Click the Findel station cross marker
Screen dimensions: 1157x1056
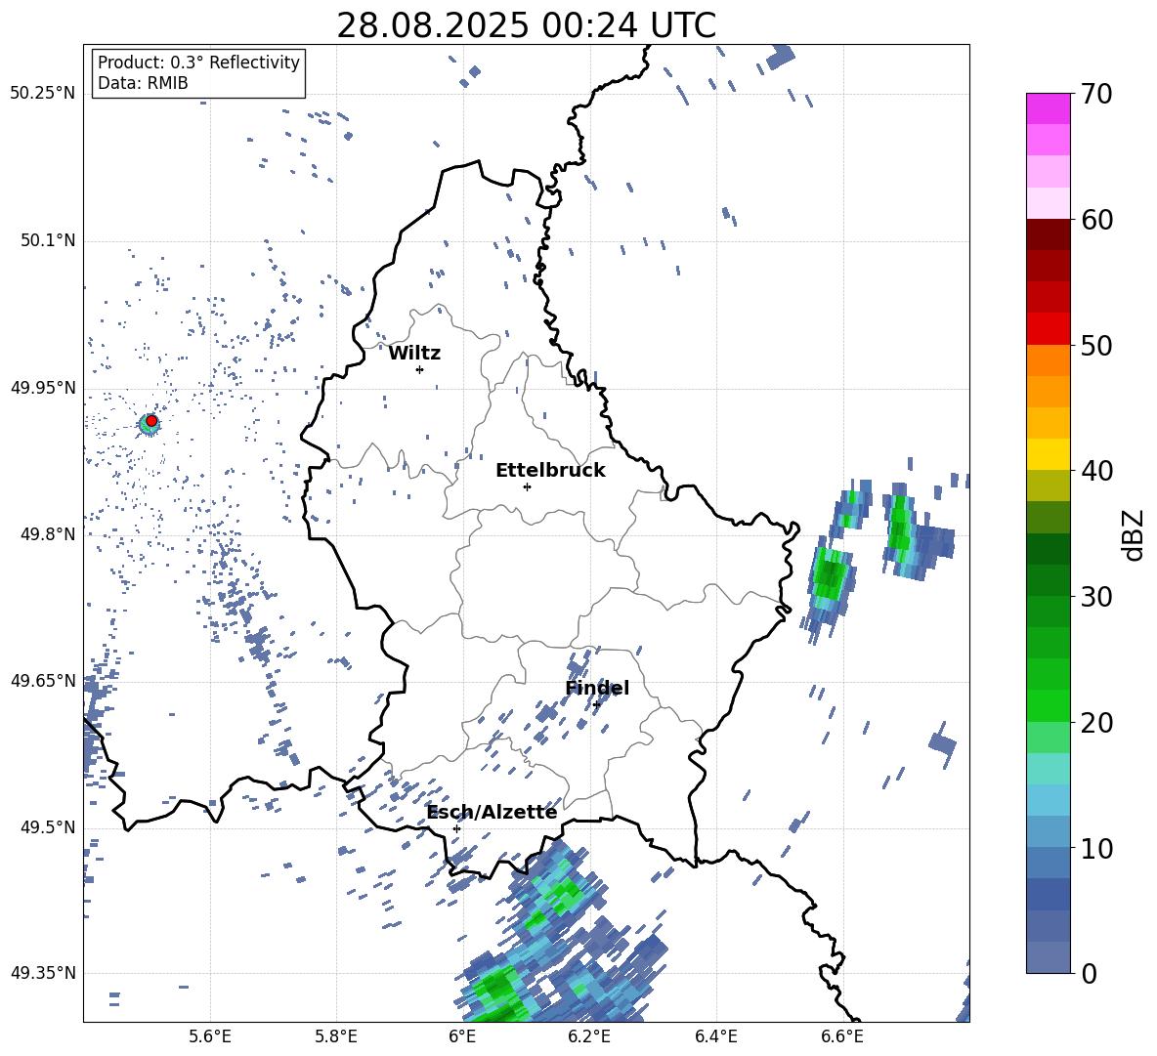(596, 704)
